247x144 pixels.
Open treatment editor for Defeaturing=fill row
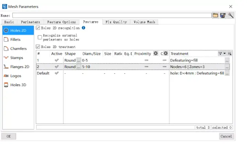point(227,61)
